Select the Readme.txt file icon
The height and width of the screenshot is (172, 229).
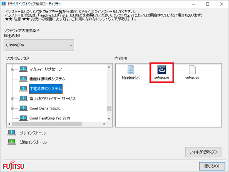[131, 70]
